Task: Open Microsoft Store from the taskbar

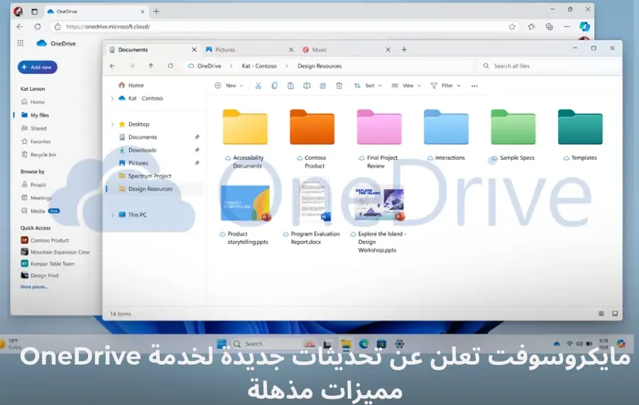Action: click(x=381, y=344)
